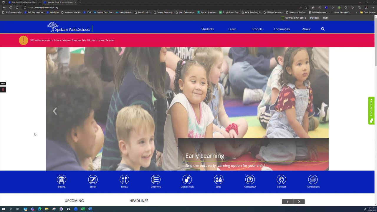Open Excel from the taskbar
377x212 pixels.
tap(83, 209)
